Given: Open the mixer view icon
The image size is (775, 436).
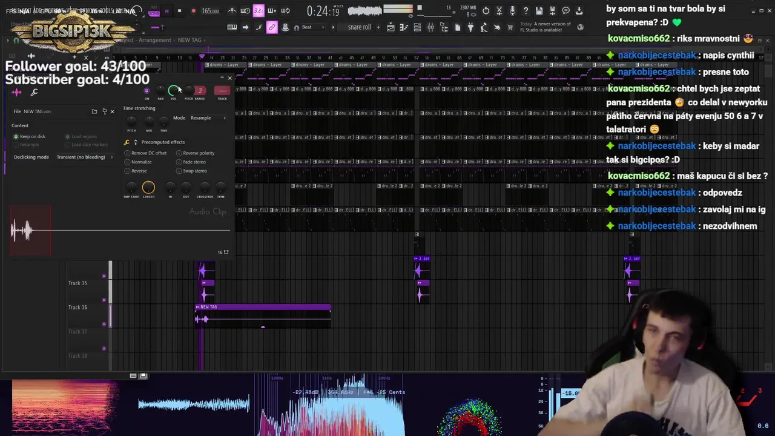Looking at the screenshot, I should [430, 27].
